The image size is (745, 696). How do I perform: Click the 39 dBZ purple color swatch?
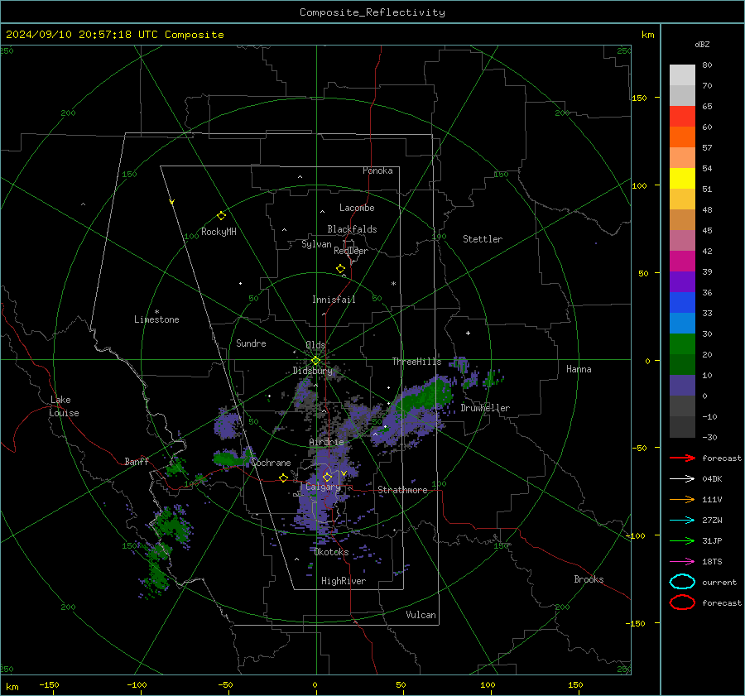coord(682,281)
